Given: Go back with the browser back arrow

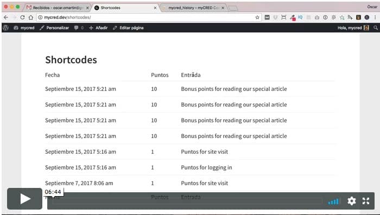Looking at the screenshot, I should point(6,17).
